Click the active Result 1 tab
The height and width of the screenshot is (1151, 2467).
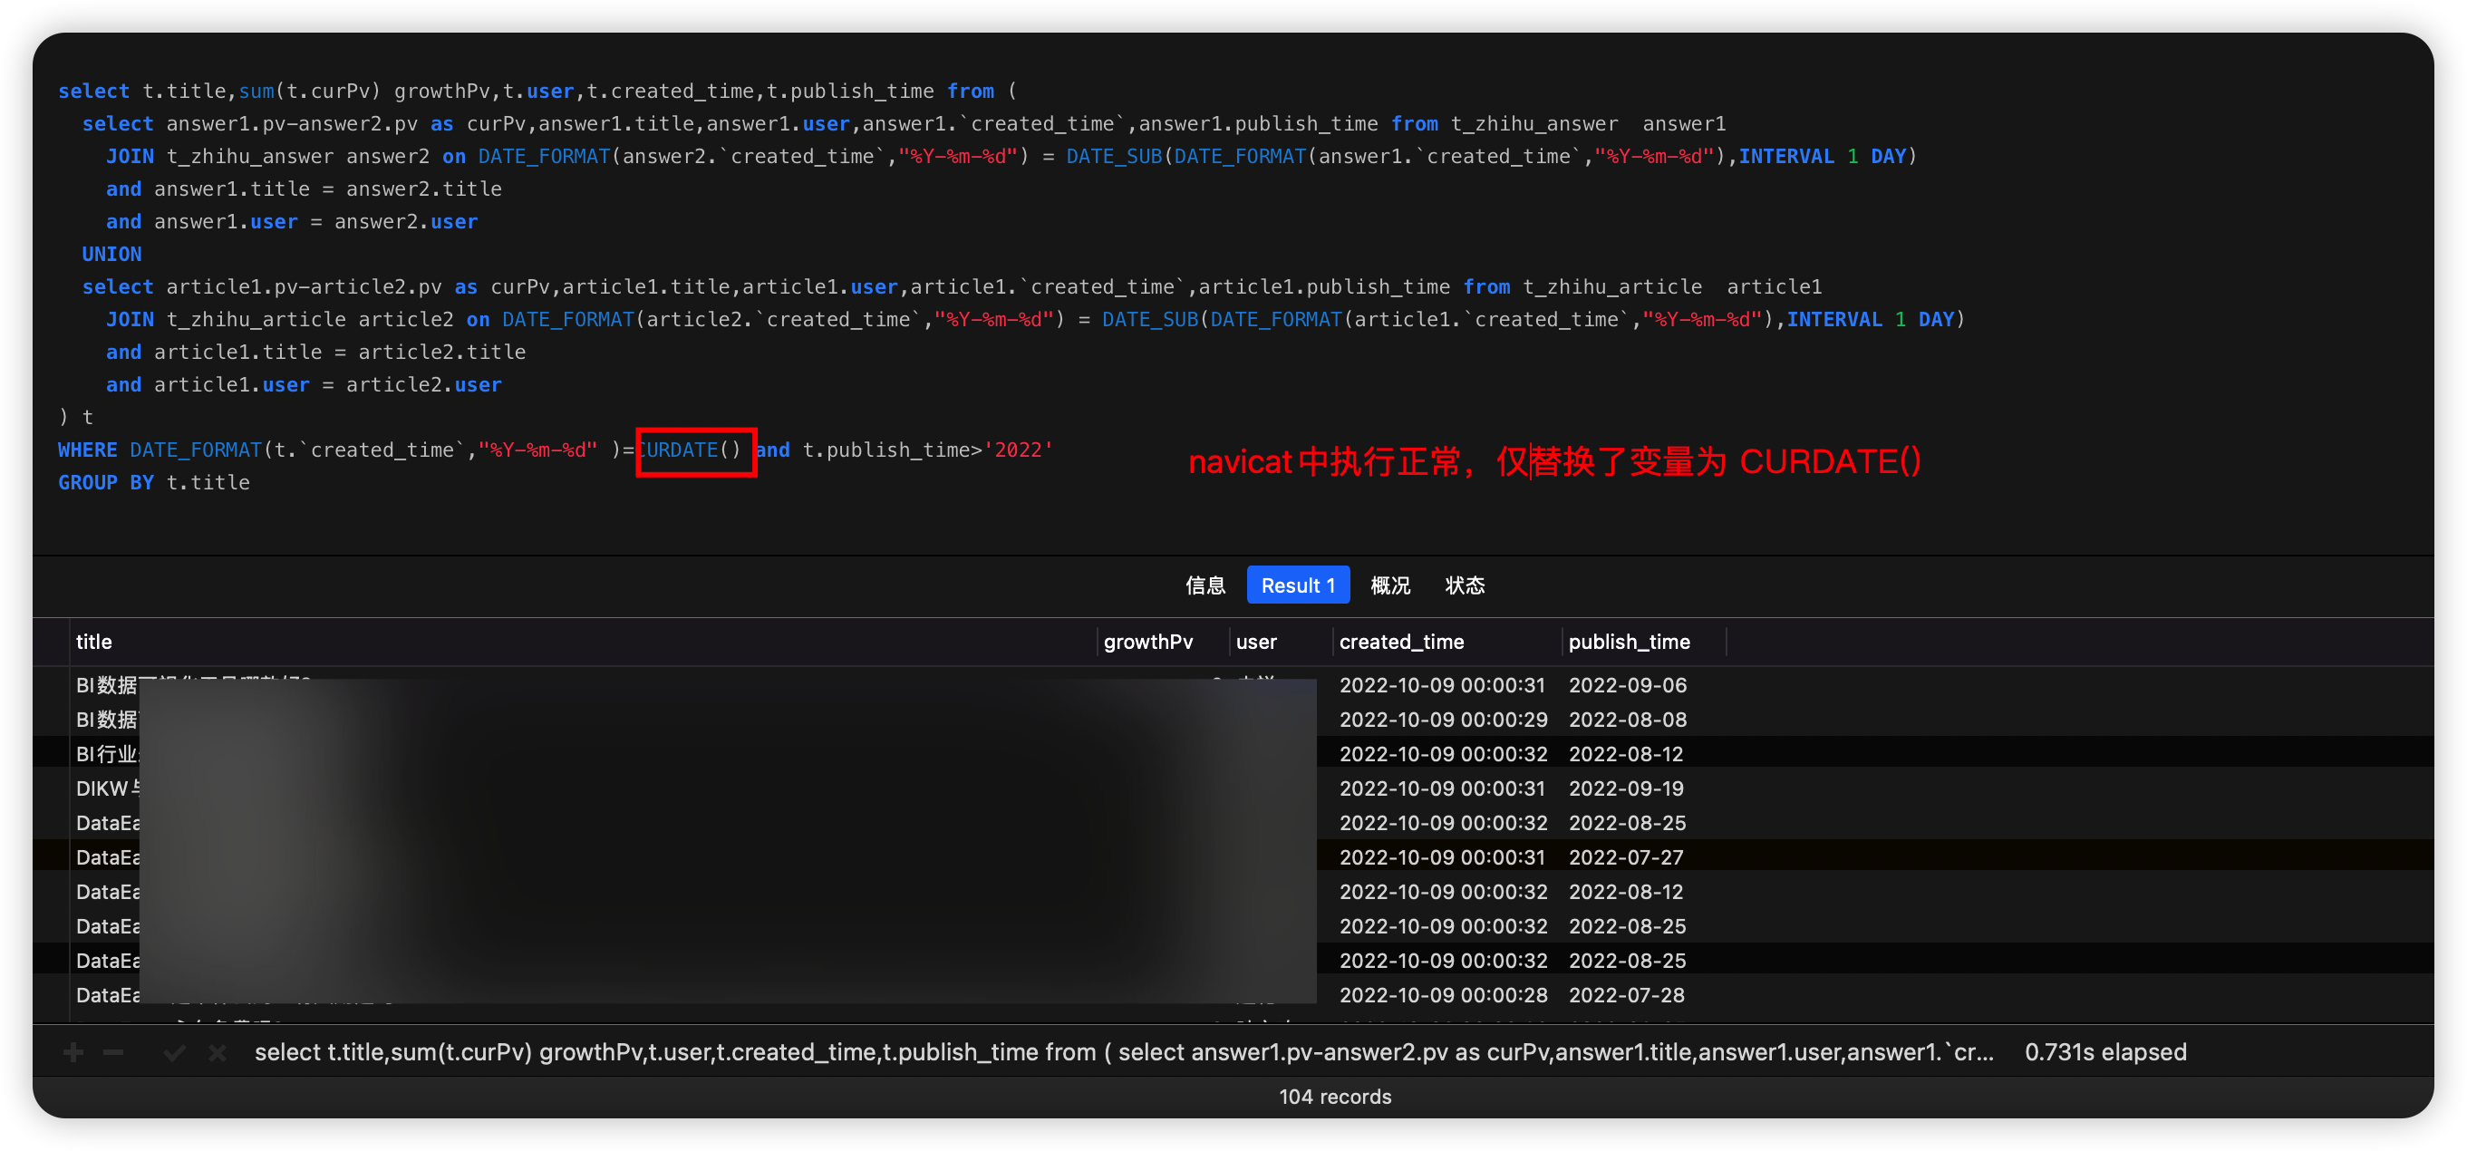[x=1298, y=585]
